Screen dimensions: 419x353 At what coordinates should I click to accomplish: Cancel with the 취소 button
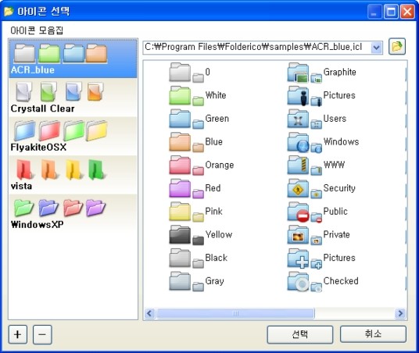point(373,333)
